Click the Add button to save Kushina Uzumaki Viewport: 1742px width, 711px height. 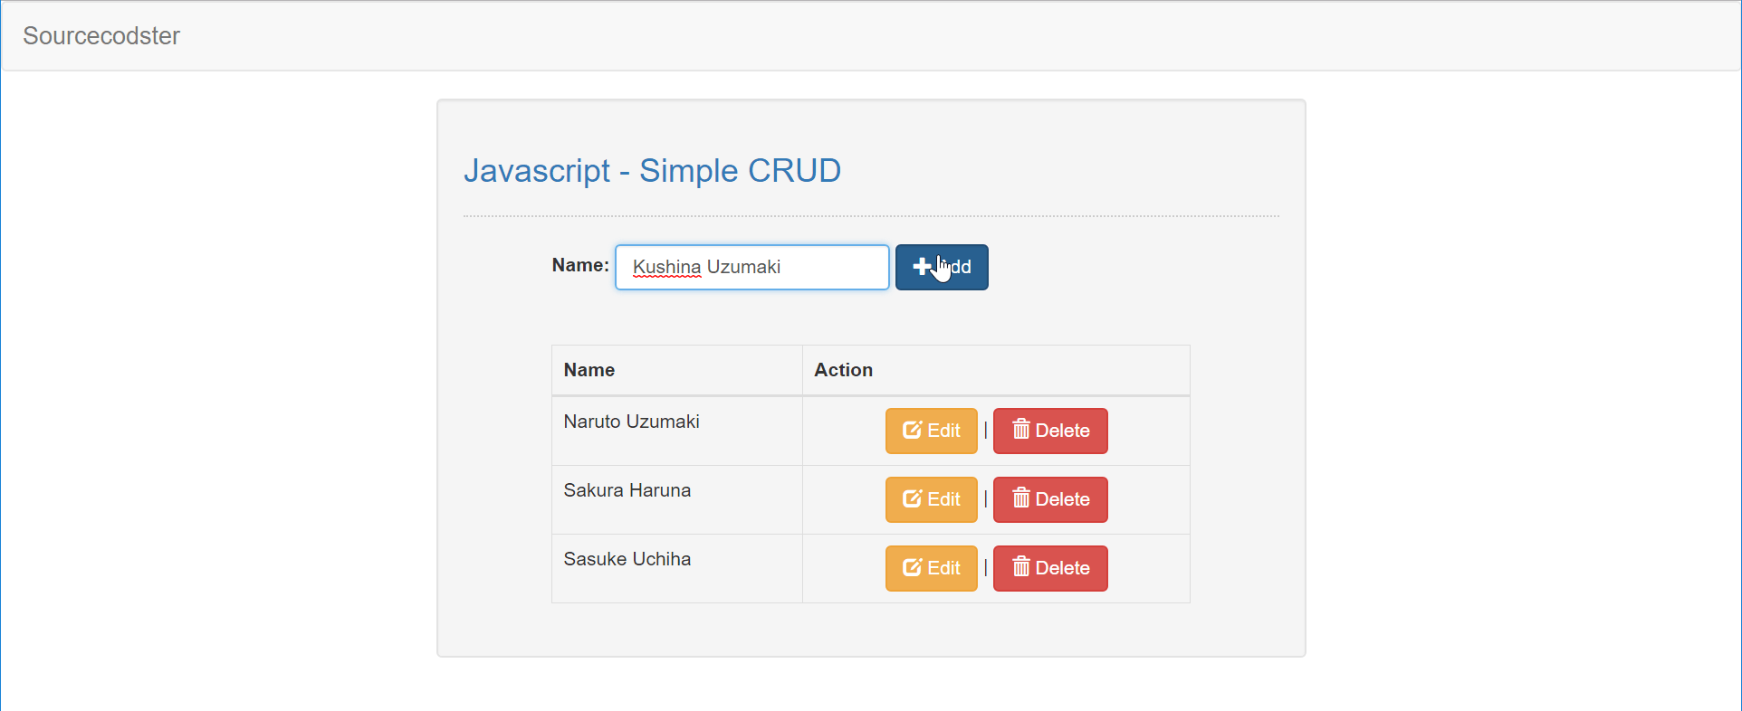(941, 267)
